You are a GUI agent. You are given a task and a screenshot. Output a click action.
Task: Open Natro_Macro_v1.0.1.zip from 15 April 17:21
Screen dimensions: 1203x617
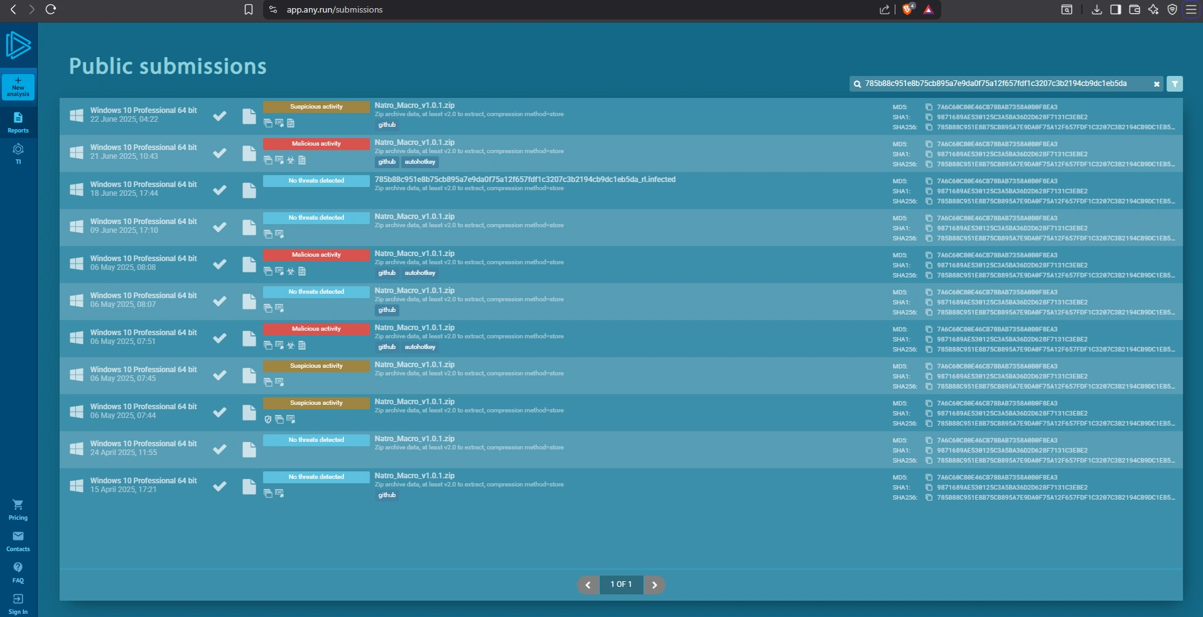[x=414, y=476]
